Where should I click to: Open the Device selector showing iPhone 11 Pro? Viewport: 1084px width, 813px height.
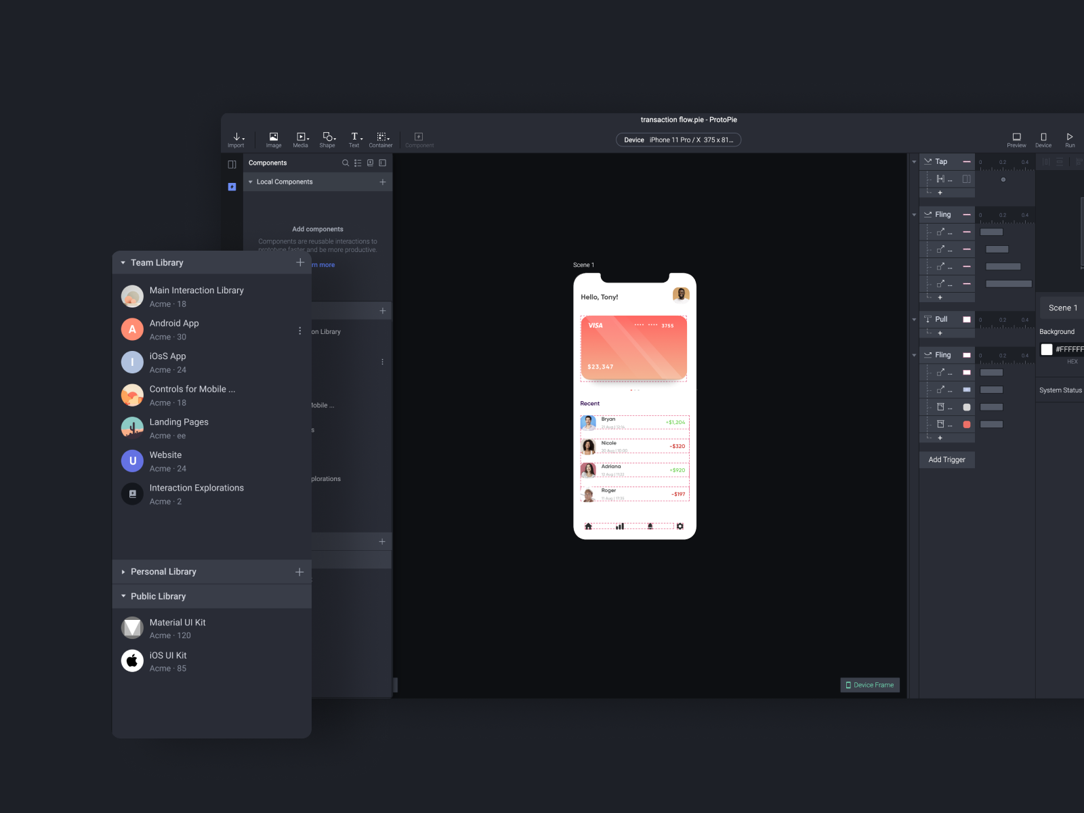677,140
